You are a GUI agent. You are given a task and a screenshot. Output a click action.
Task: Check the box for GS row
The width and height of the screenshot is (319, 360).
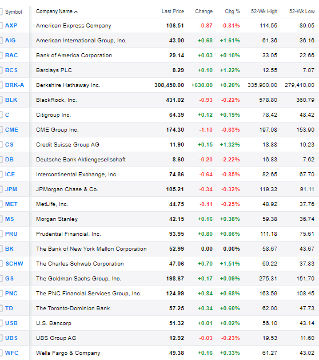click(1, 279)
